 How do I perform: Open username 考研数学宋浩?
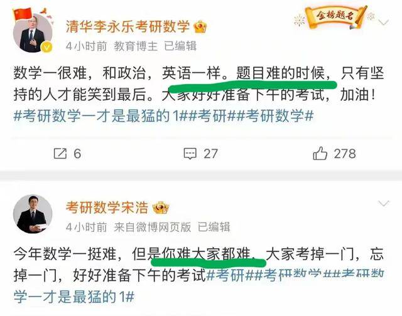pyautogui.click(x=107, y=208)
